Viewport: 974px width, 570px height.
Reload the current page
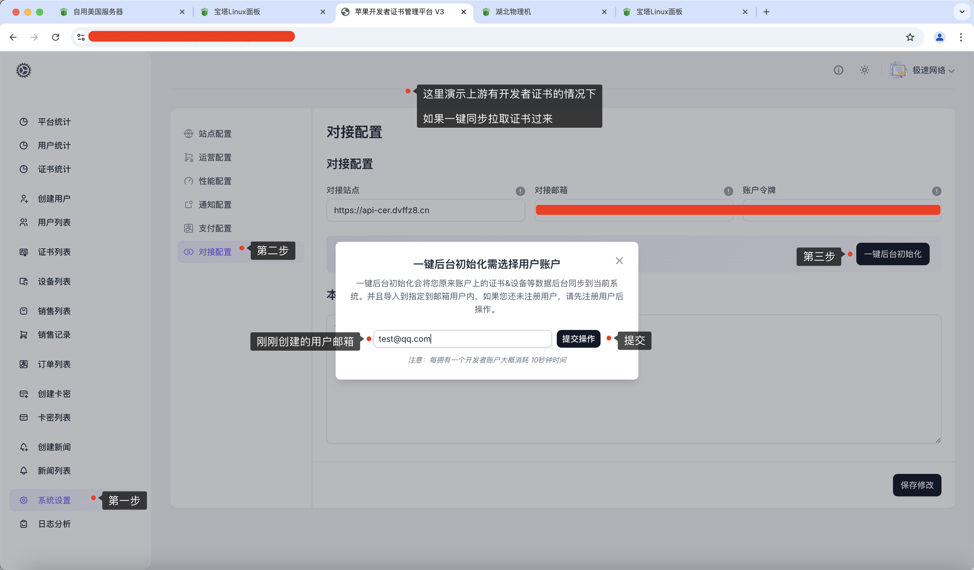(56, 37)
